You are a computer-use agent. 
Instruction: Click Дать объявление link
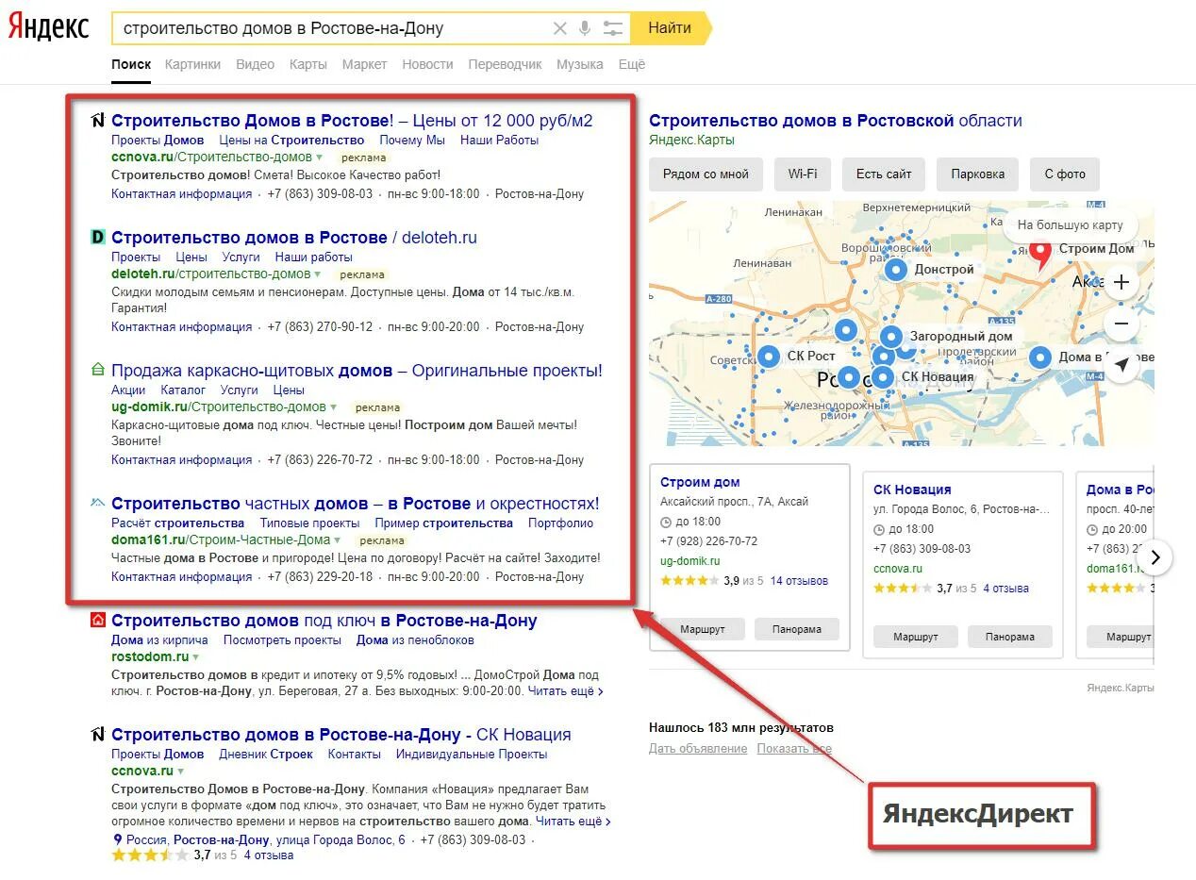coord(698,749)
